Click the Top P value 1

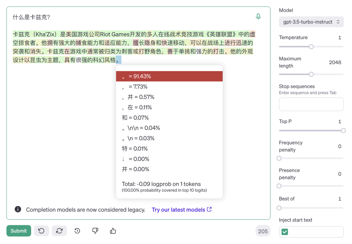[340, 122]
